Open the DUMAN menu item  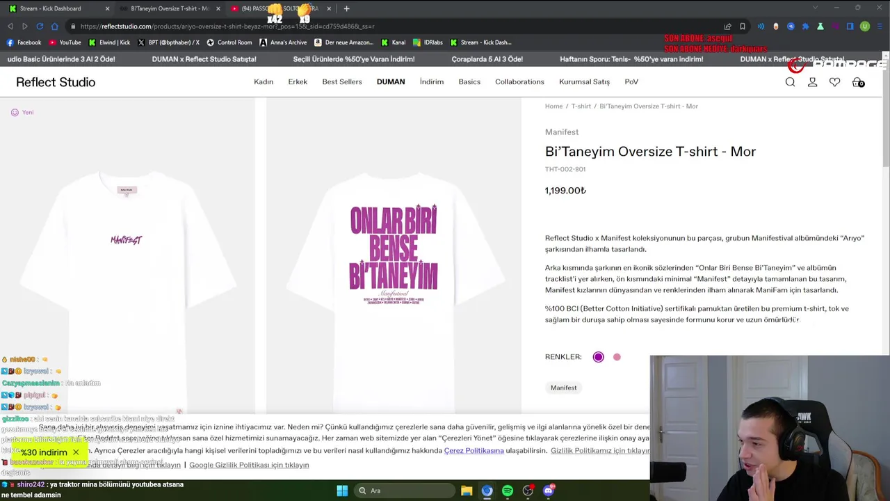391,81
